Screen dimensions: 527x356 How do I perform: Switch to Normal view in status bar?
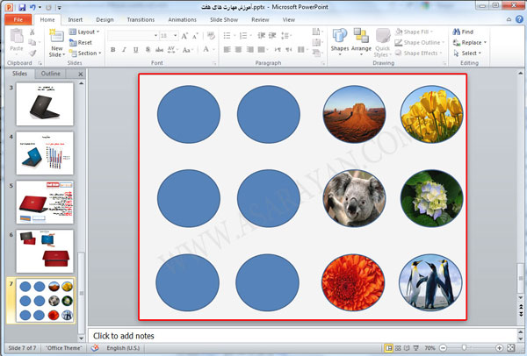(389, 348)
